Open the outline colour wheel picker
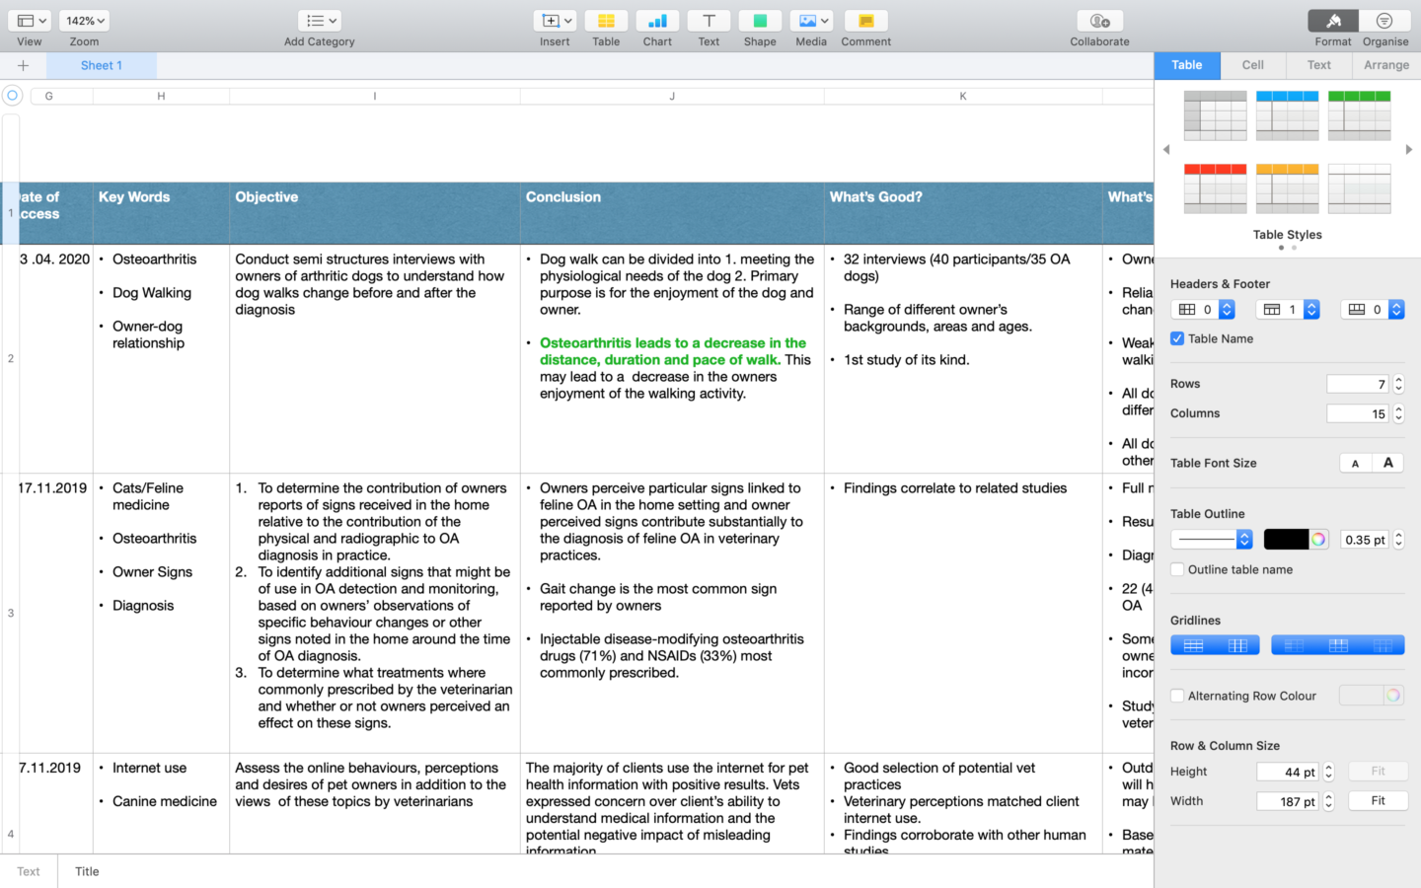Screen dimensions: 1421x888 click(x=1318, y=540)
